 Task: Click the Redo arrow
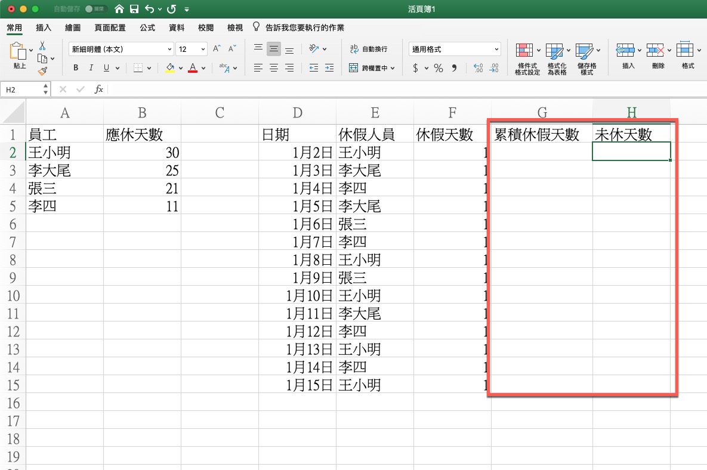[171, 9]
